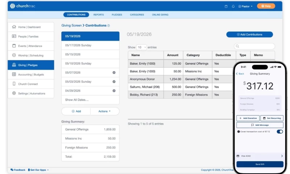Tap the info icon by Cover transaction cost
This screenshot has width=290, height=174.
point(239,132)
